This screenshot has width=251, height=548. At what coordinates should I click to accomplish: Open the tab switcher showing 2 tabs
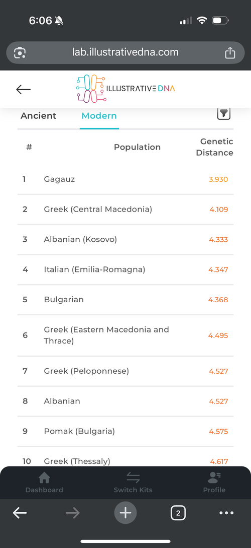coord(178,513)
